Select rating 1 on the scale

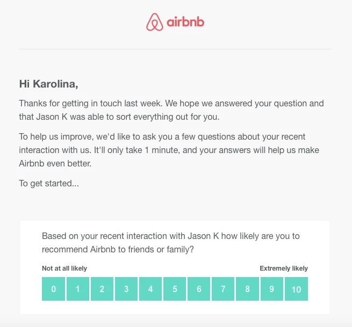[x=78, y=289]
